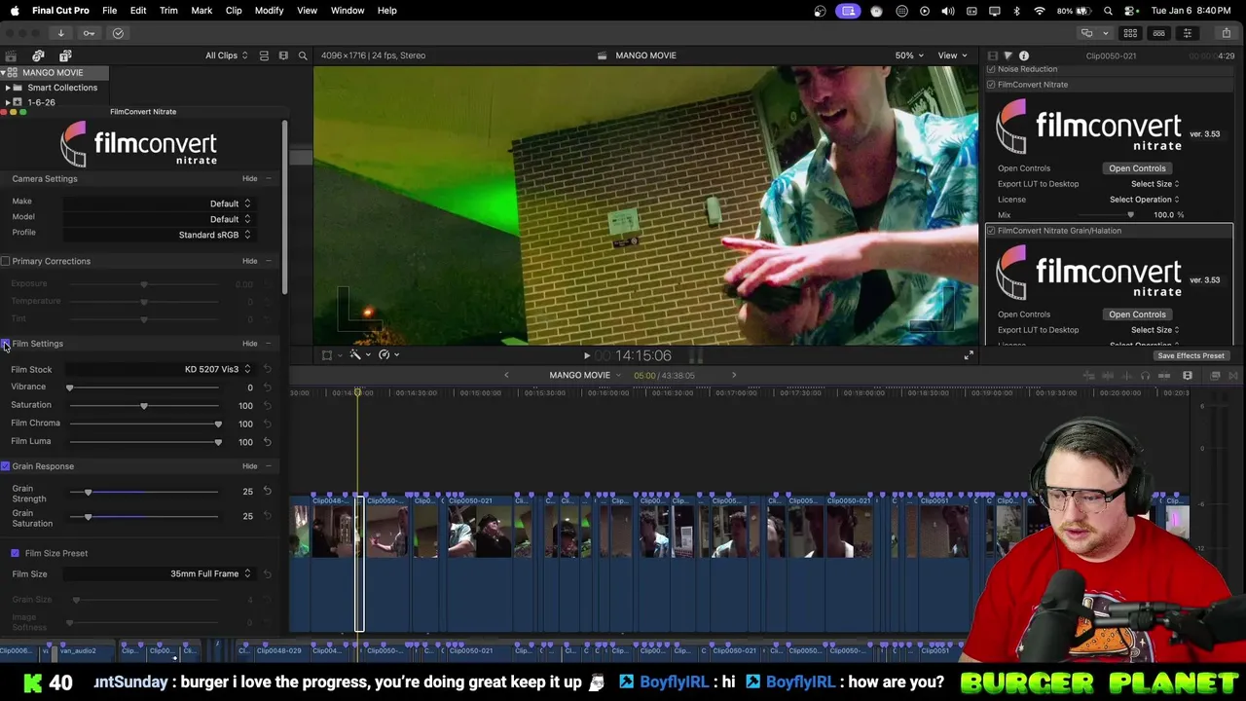Adjust the Grain Strength slider handle
1246x701 pixels.
coord(88,493)
